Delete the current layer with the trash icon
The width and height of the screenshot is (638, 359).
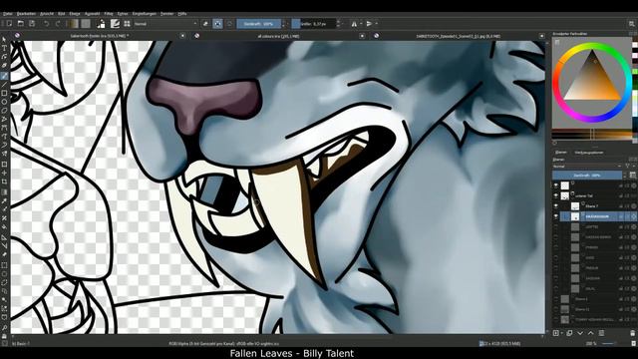pyautogui.click(x=632, y=333)
